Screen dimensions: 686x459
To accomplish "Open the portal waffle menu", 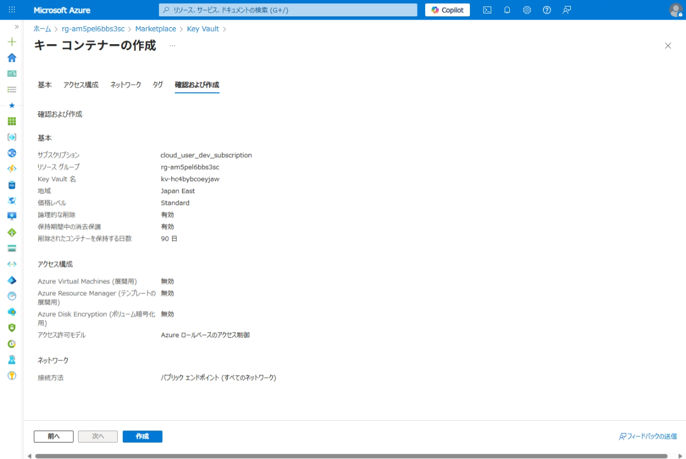I will coord(12,10).
